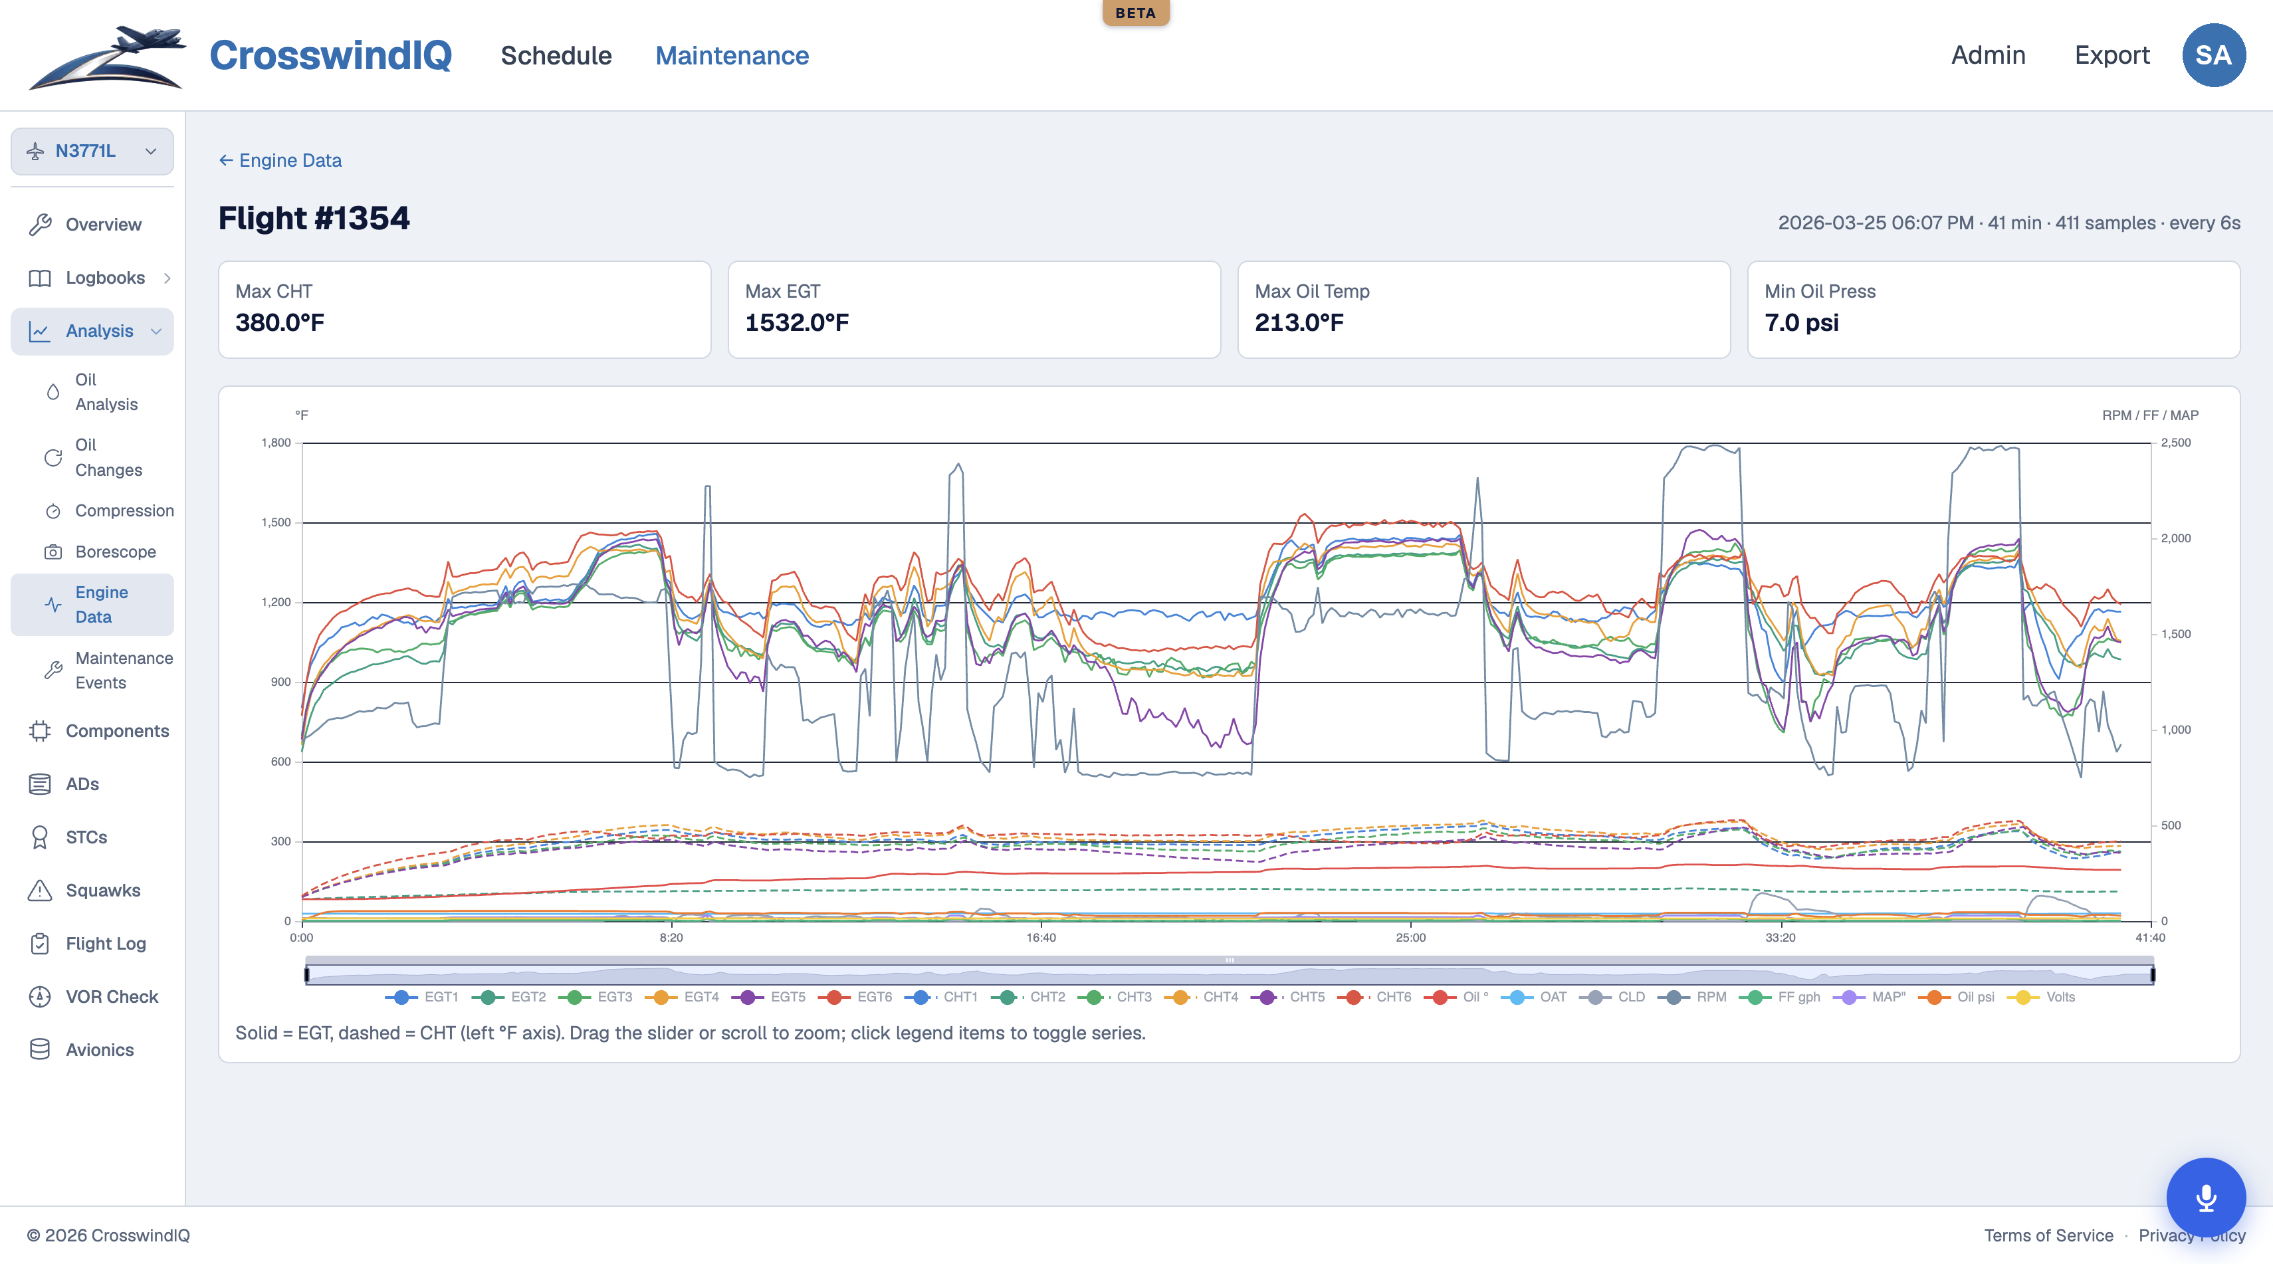The width and height of the screenshot is (2273, 1264).
Task: Toggle the EGT6 series in legend
Action: point(854,997)
